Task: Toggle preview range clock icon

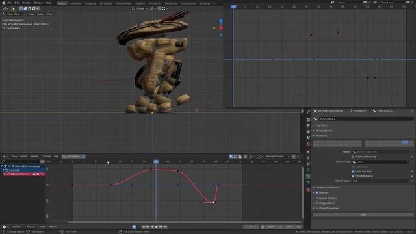Action: tap(263, 227)
